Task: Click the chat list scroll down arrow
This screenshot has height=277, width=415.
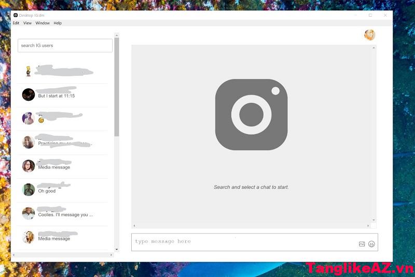Action: 117,249
